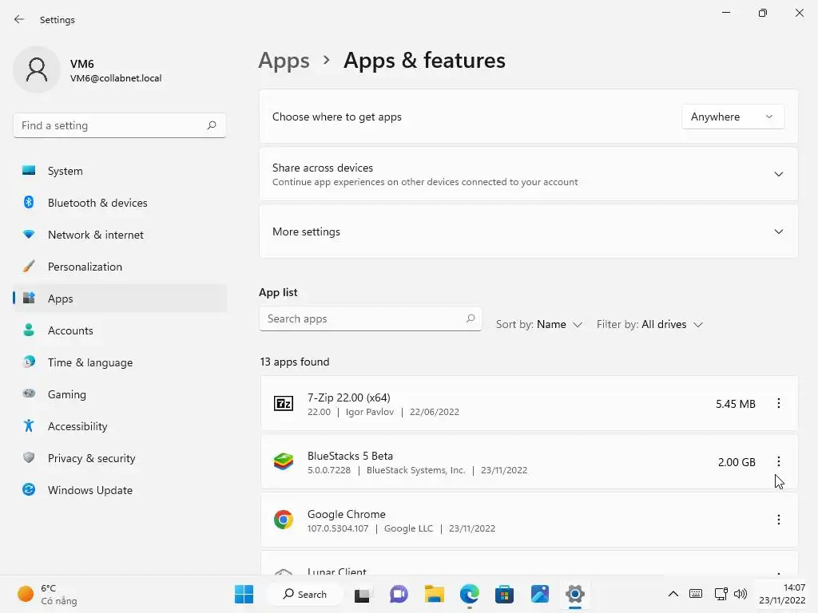Click the taskbar Search button
This screenshot has height=613, width=818.
tap(304, 594)
